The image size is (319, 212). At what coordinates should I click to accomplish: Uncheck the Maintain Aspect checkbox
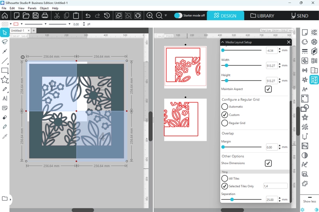pos(268,89)
